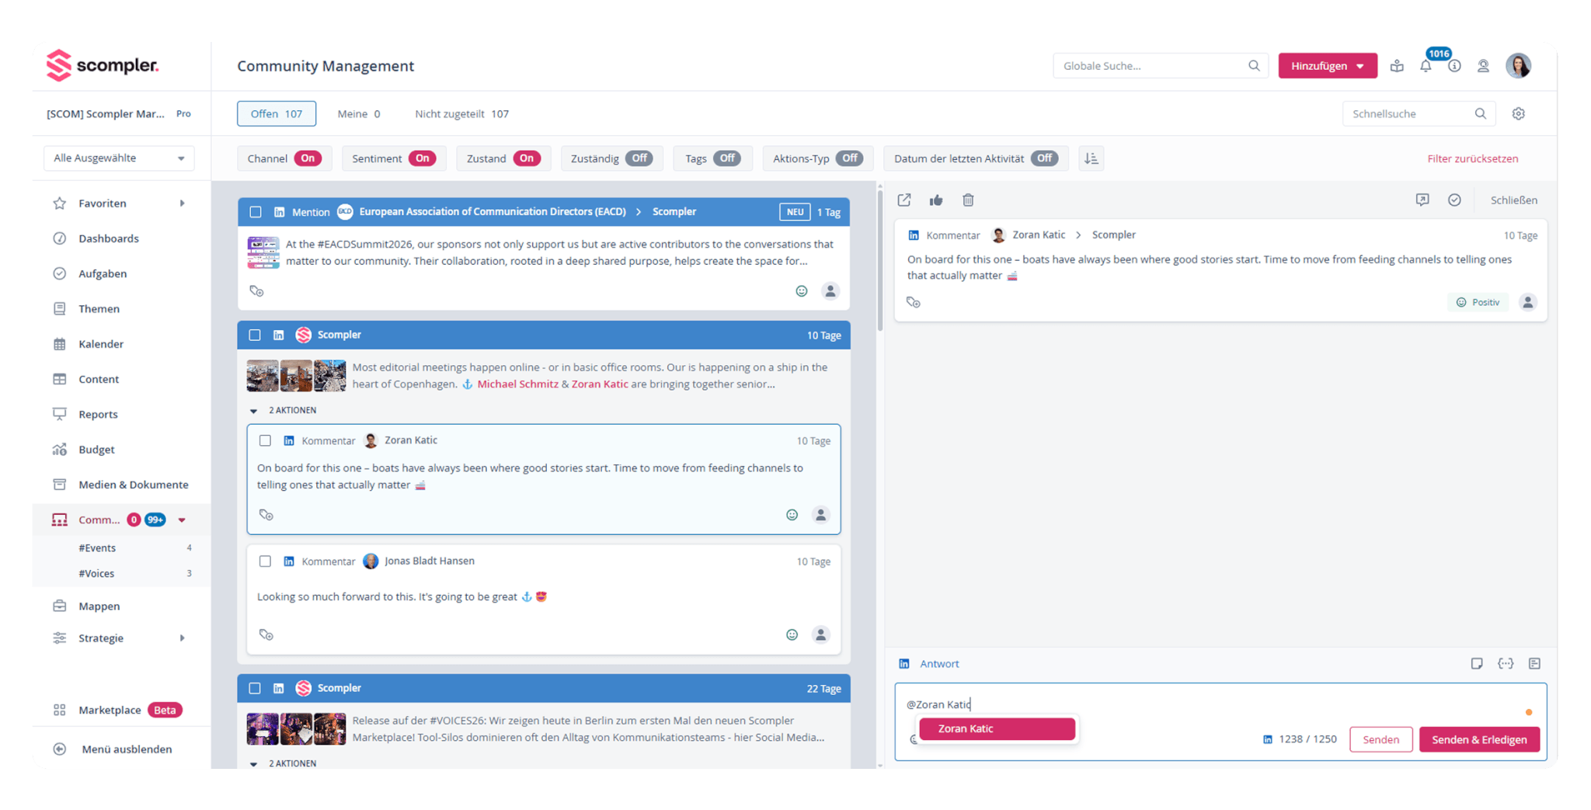The width and height of the screenshot is (1591, 810).
Task: Enable the Zuständig filter
Action: tap(639, 158)
